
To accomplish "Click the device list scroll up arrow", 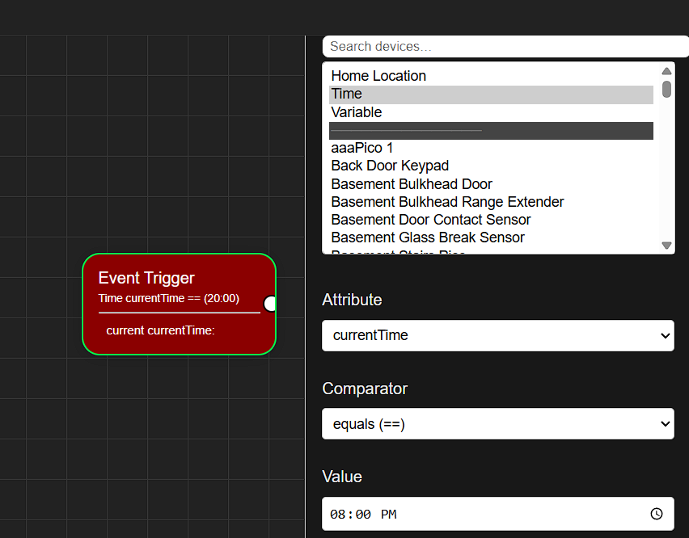I will point(666,71).
